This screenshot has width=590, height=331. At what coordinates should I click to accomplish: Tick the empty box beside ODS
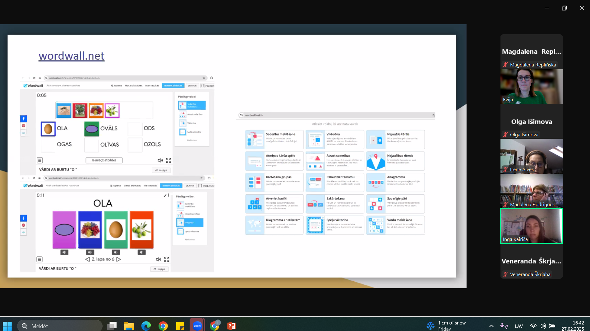tap(135, 129)
